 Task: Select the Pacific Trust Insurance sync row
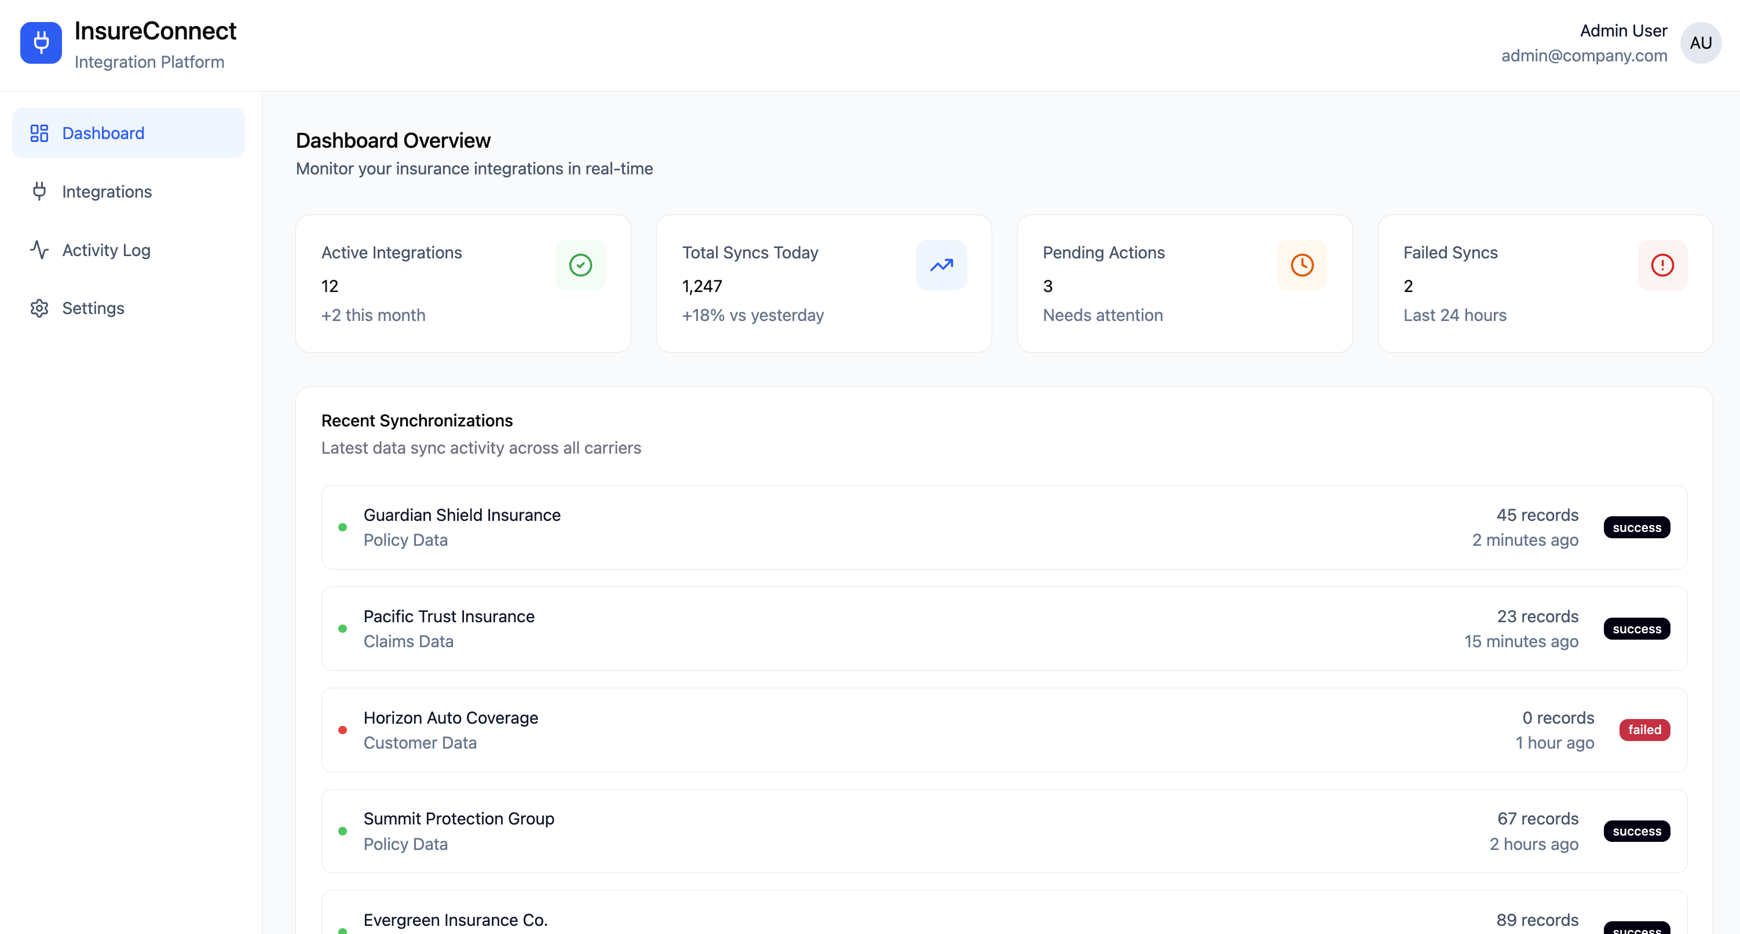1004,629
